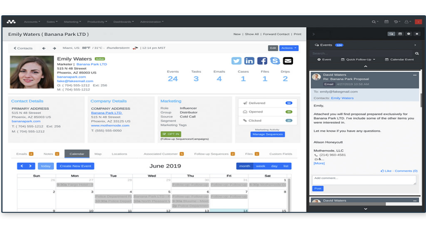
Task: Switch to the Locations tab
Action: 119,154
